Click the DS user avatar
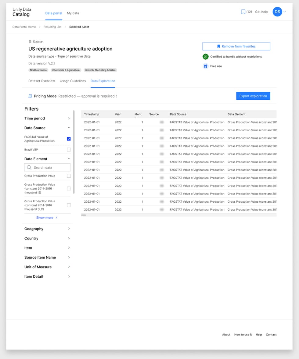 (277, 12)
